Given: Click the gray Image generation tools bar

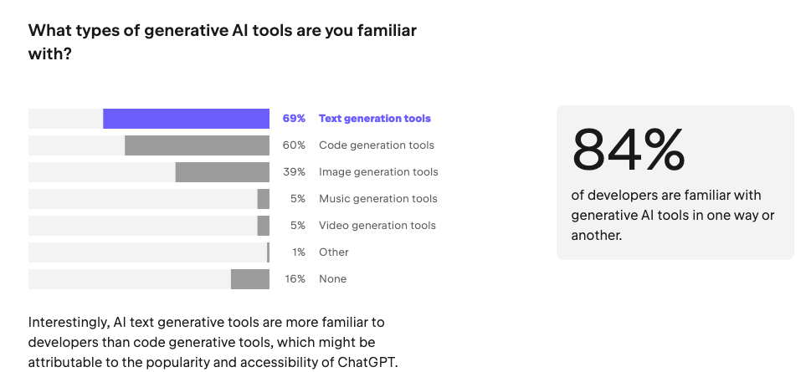Looking at the screenshot, I should 222,172.
